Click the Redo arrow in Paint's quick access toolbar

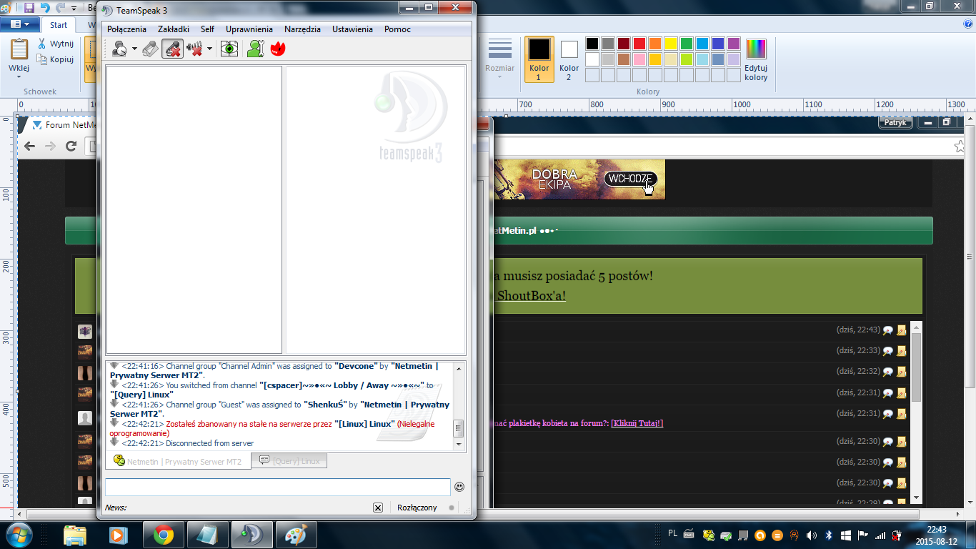[61, 8]
